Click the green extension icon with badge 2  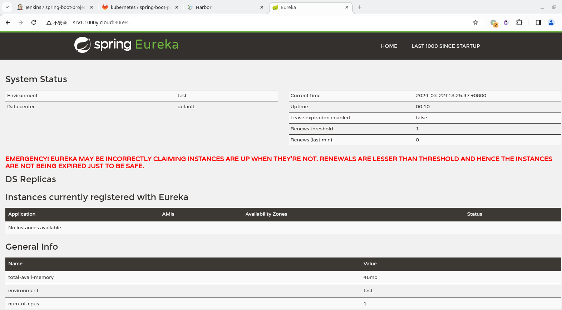point(494,23)
